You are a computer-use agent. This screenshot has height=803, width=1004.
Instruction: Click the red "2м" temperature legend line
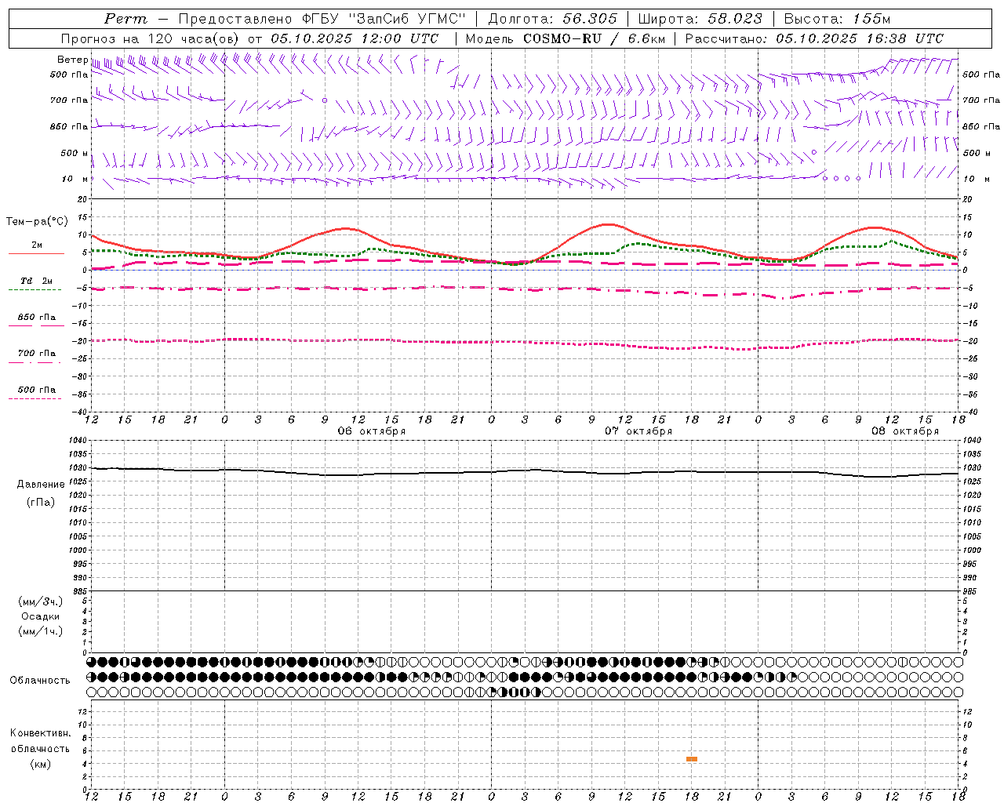coord(36,253)
